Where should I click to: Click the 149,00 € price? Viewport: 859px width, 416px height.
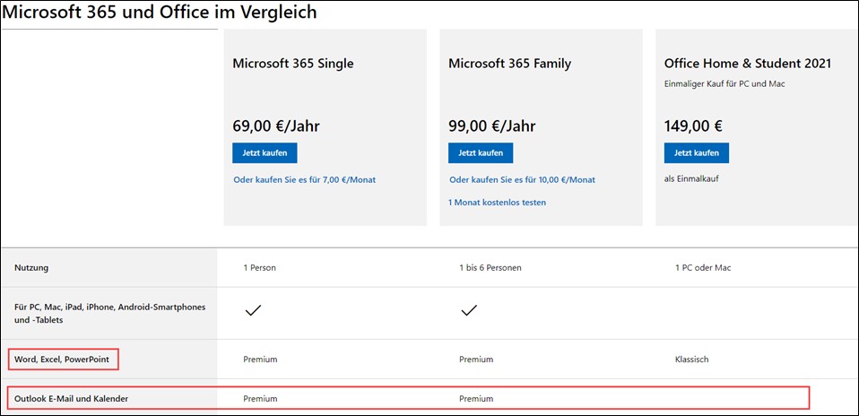tap(693, 126)
